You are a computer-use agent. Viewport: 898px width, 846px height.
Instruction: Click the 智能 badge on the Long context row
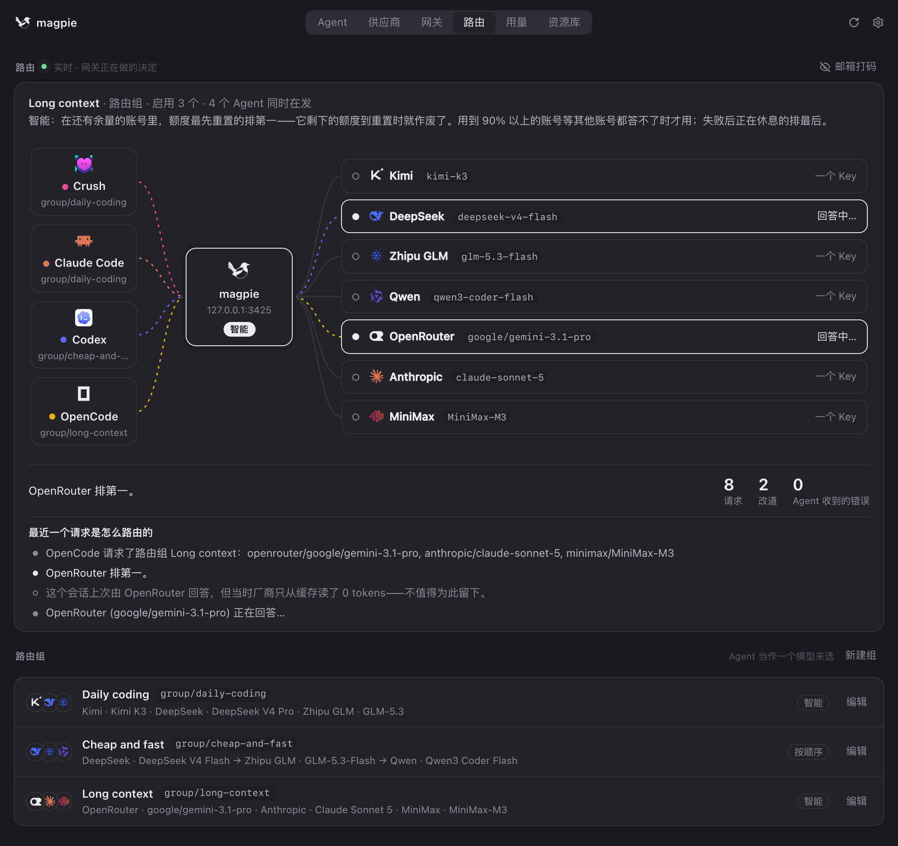tap(813, 801)
